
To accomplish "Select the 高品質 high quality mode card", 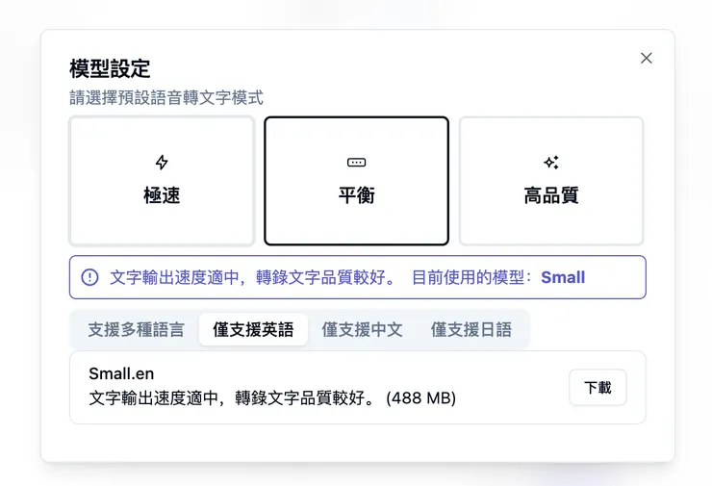I will tap(551, 181).
